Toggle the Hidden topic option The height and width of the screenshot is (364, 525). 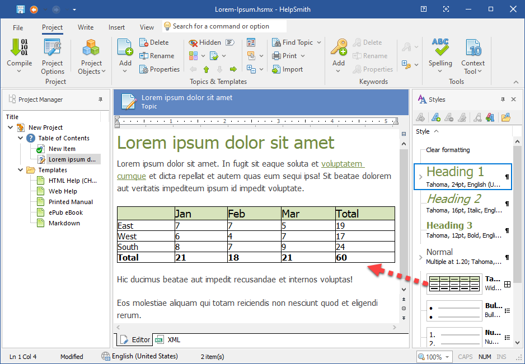pyautogui.click(x=205, y=42)
